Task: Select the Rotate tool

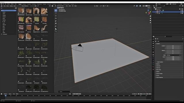Action: point(56,18)
